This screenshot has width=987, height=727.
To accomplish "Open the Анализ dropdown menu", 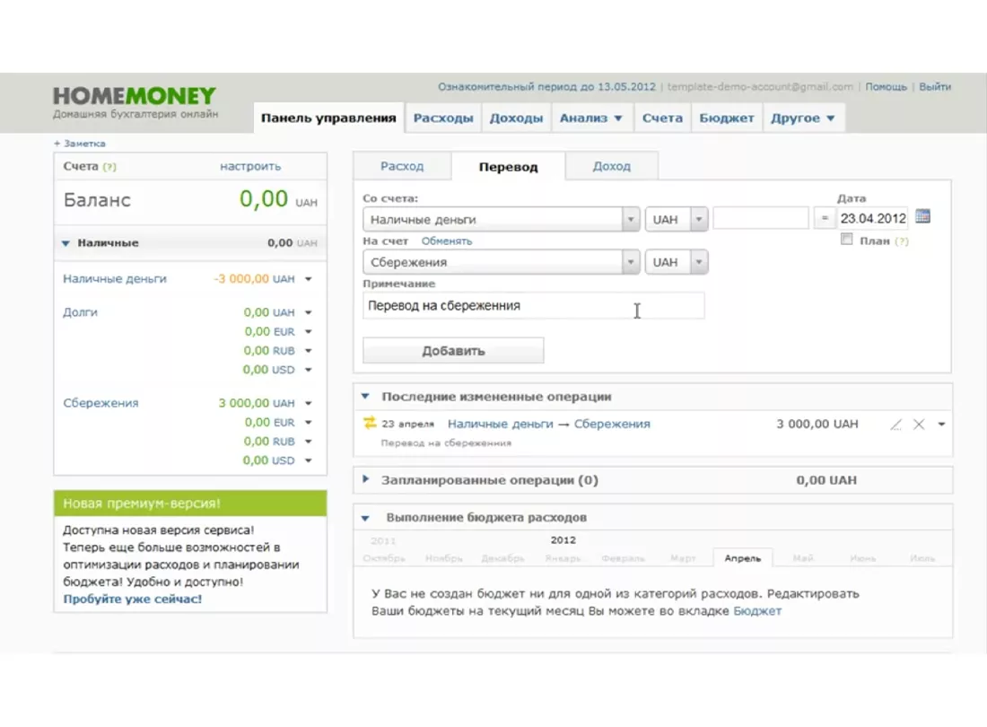I will click(x=591, y=118).
